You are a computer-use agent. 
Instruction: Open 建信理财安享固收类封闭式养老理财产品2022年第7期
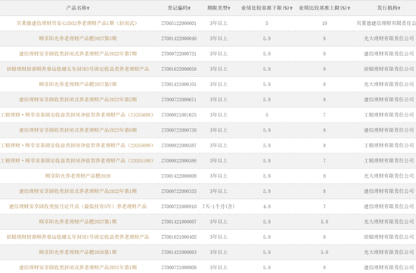tap(78, 54)
